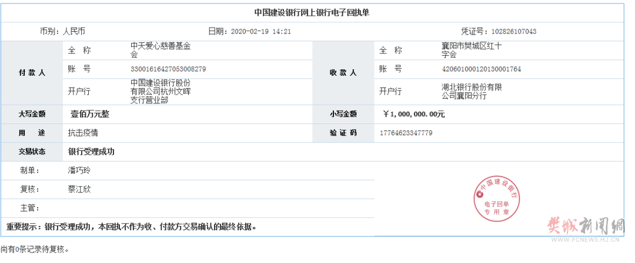Viewport: 635px width, 263px height.
Task: Click the 币别 label
Action: 49,31
